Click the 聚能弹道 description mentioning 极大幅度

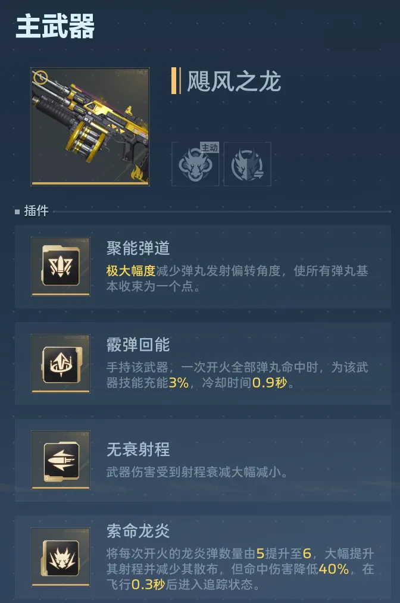pos(237,279)
